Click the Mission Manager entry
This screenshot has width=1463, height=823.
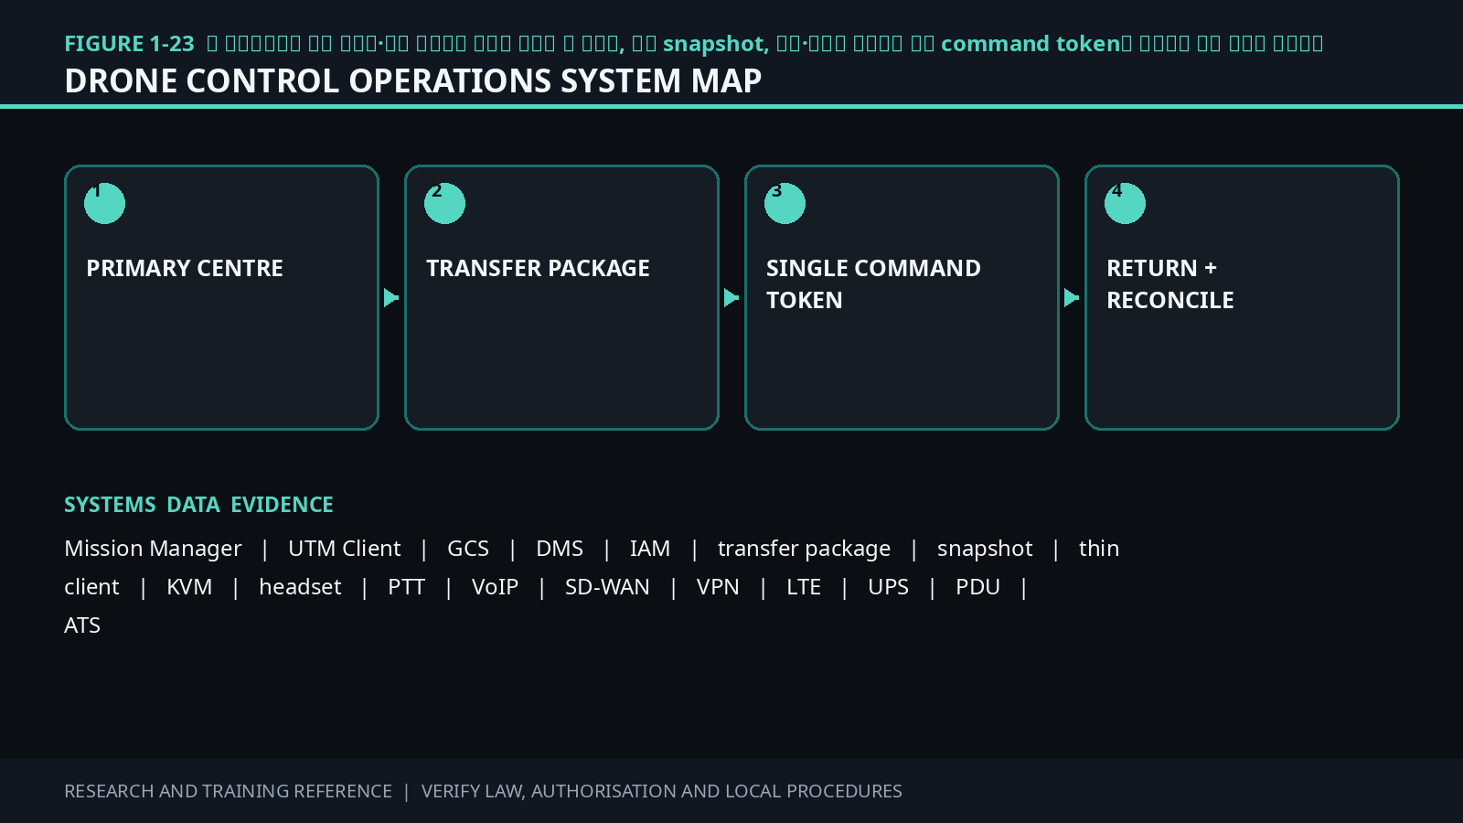click(x=153, y=549)
